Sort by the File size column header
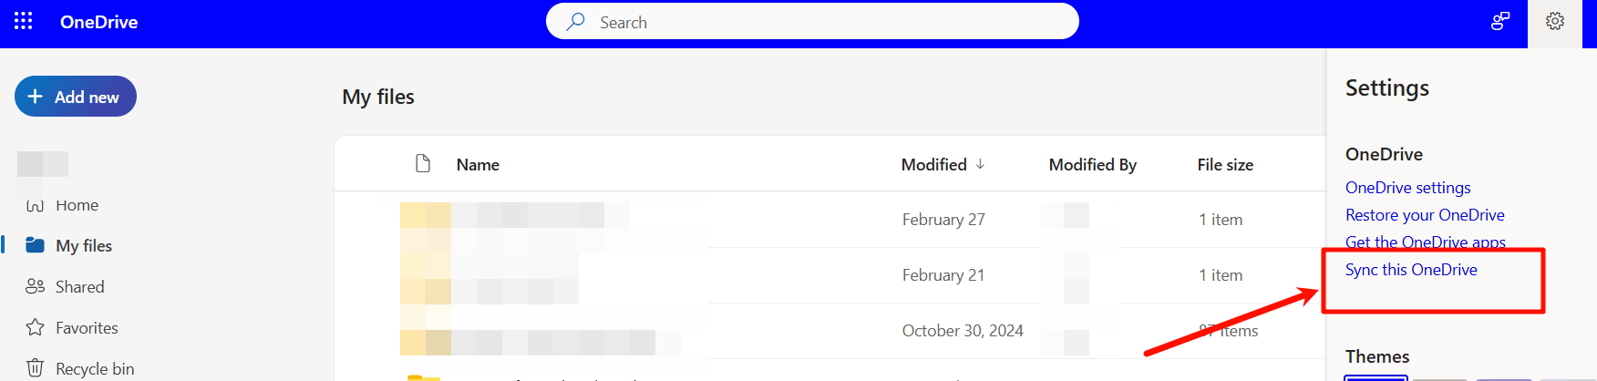The width and height of the screenshot is (1597, 381). point(1225,165)
